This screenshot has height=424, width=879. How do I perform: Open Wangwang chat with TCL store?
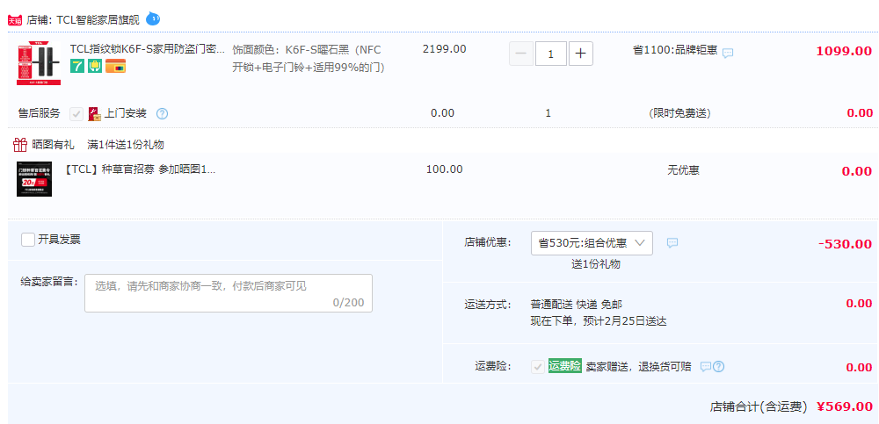153,19
